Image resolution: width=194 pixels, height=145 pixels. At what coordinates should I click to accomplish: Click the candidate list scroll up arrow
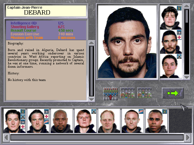point(187,6)
